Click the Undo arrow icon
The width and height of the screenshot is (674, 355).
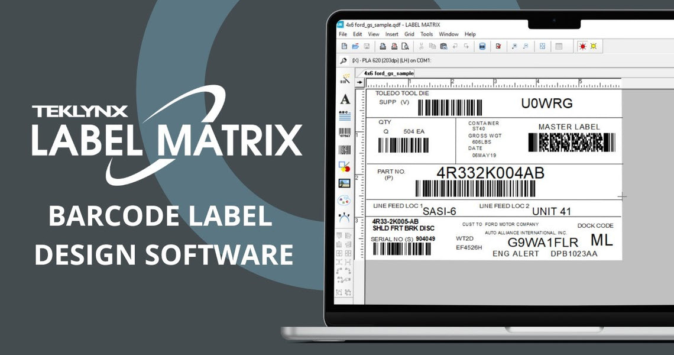[x=455, y=46]
